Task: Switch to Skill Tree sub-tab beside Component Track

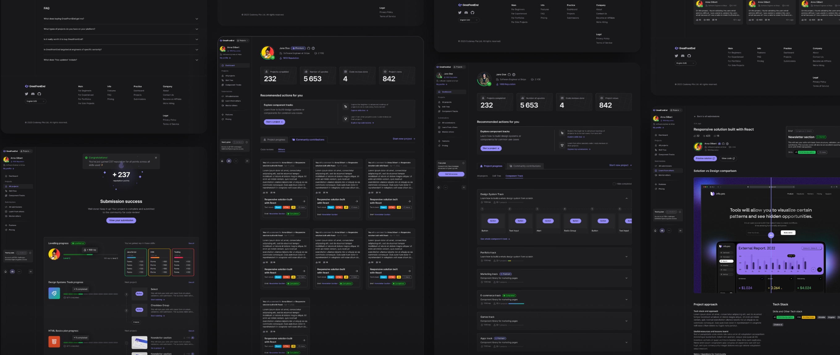Action: pyautogui.click(x=496, y=176)
